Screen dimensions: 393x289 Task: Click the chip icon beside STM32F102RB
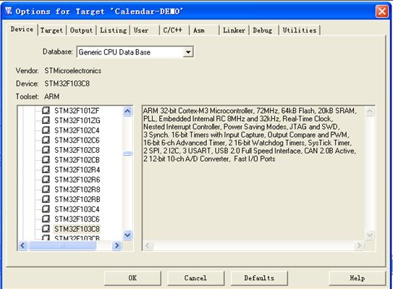coord(46,199)
